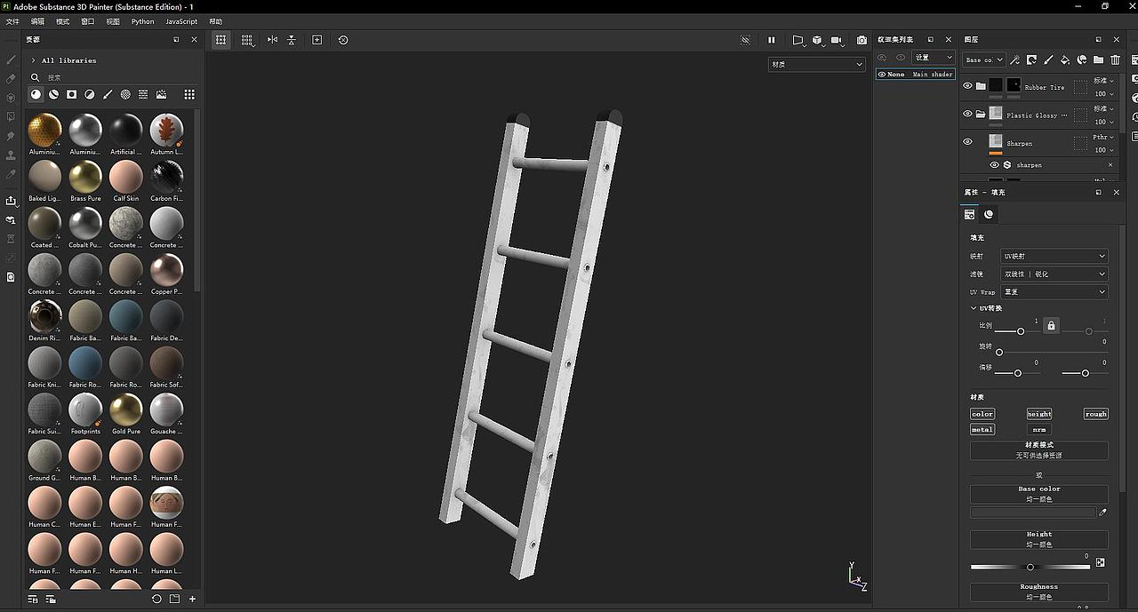Pick base color with the eyedropper
Viewport: 1138px width, 612px height.
click(1103, 513)
